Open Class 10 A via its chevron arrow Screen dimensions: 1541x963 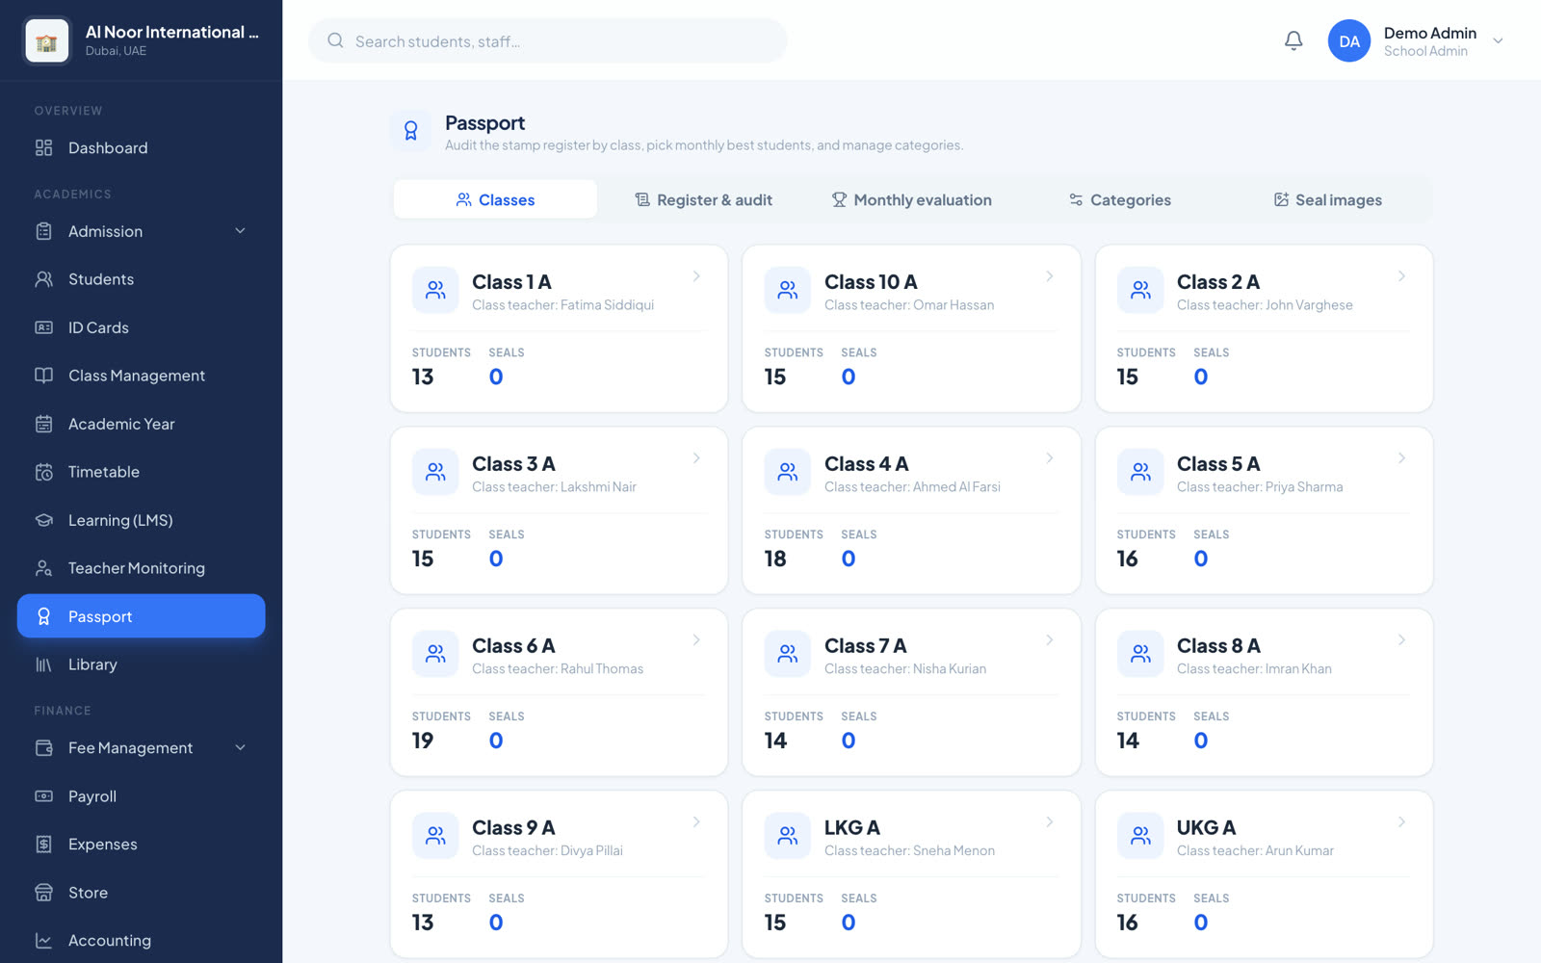[x=1050, y=276]
